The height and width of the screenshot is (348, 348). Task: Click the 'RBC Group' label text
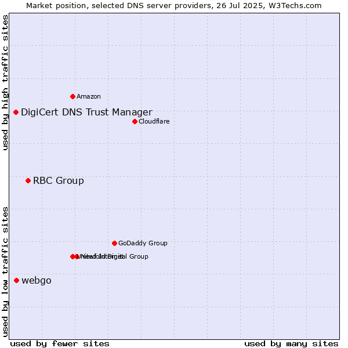click(59, 180)
